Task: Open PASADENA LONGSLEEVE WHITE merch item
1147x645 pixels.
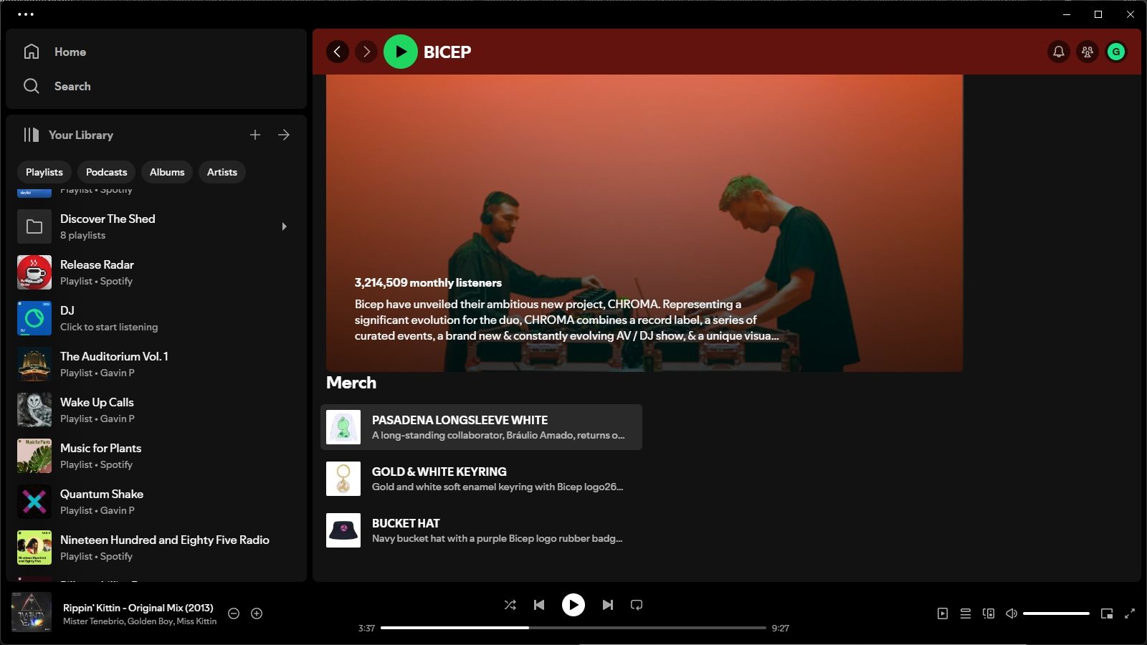Action: point(481,427)
